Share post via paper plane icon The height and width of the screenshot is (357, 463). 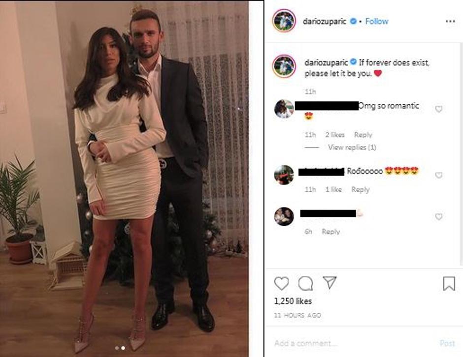pyautogui.click(x=330, y=282)
